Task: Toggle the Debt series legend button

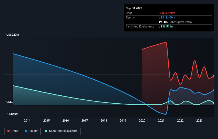Action: click(12, 131)
